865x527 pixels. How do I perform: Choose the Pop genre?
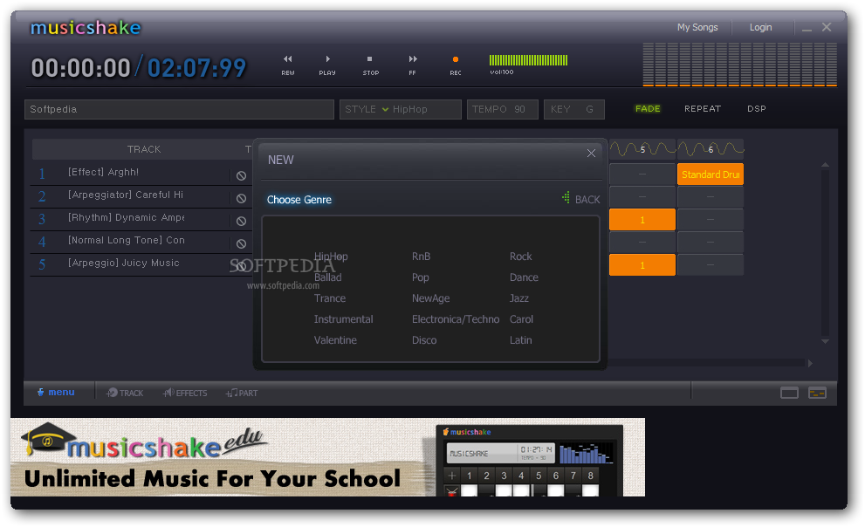(x=421, y=277)
